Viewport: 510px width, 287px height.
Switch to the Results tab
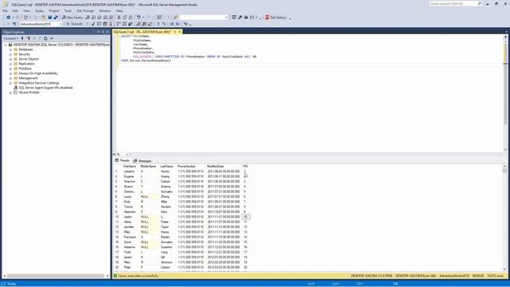point(122,160)
